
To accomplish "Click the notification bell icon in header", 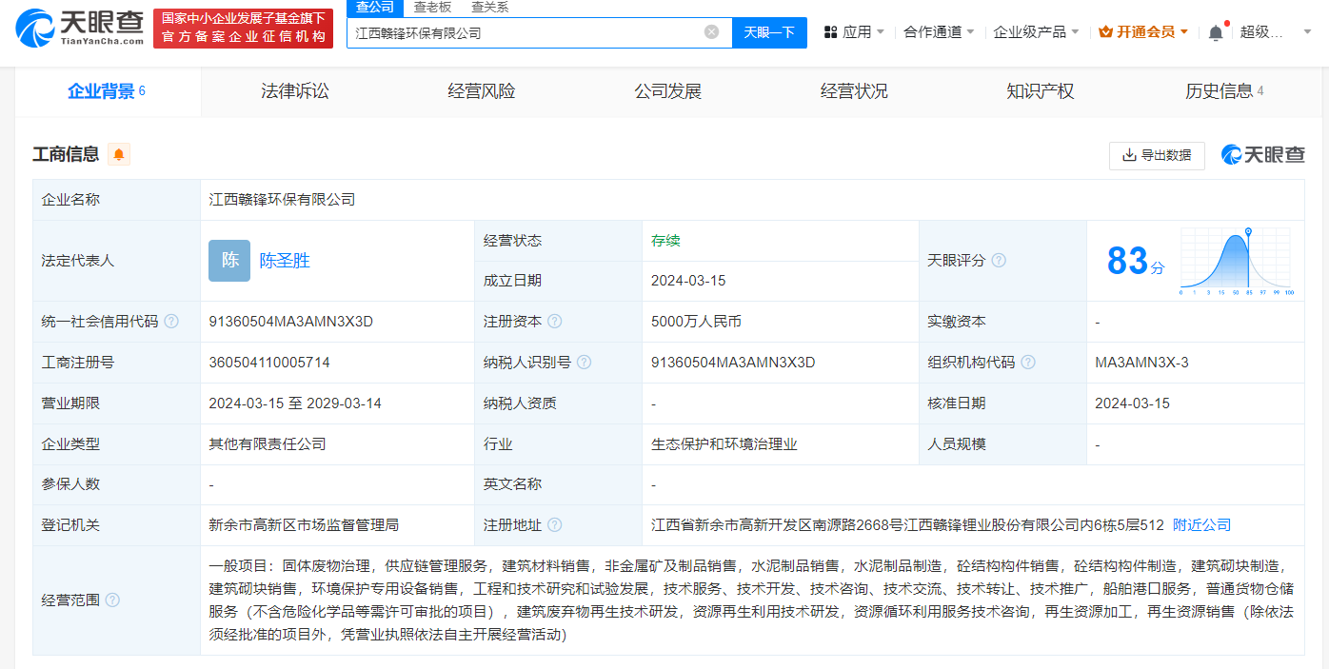I will tap(1216, 32).
